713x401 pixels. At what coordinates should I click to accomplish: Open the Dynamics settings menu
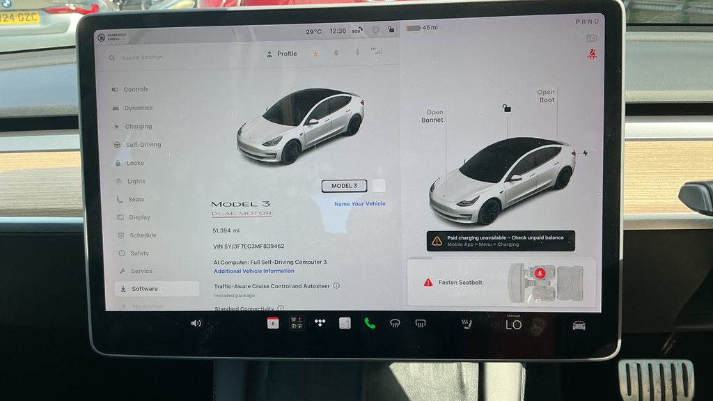click(x=133, y=108)
